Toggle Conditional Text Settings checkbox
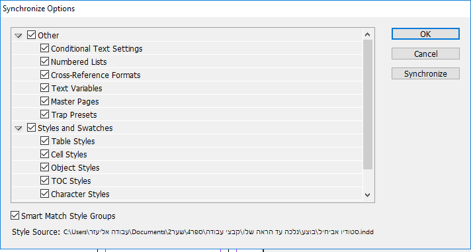The width and height of the screenshot is (471, 252). point(44,48)
